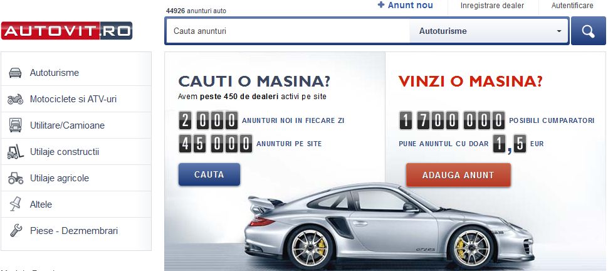Expand the dropdown arrow in search bar

click(558, 31)
